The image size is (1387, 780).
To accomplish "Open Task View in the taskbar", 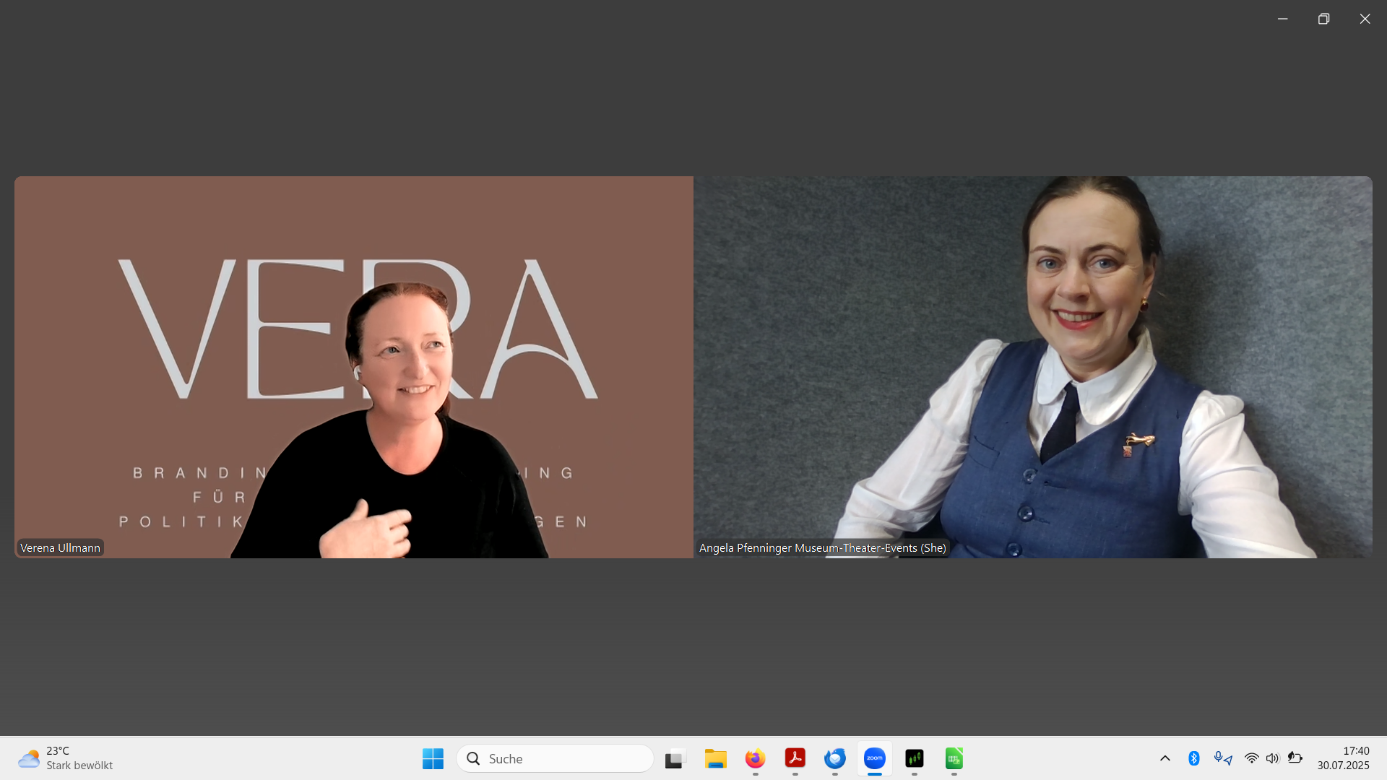I will point(674,758).
